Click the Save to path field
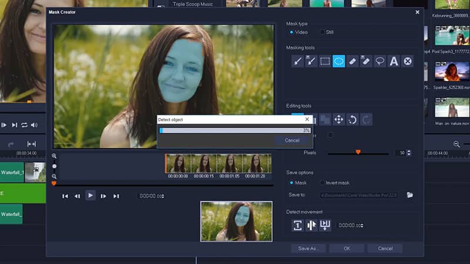Image resolution: width=470 pixels, height=264 pixels. pyautogui.click(x=359, y=195)
